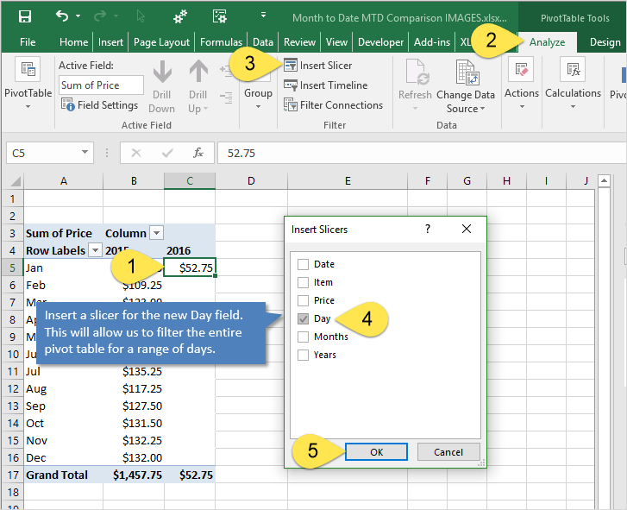The image size is (627, 510).
Task: Open the Column Labels filter dropdown
Action: 156,233
